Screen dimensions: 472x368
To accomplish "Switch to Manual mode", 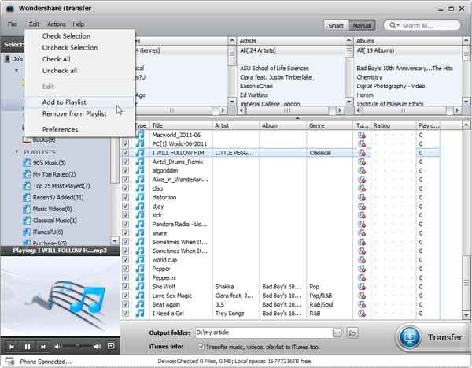I will point(362,26).
